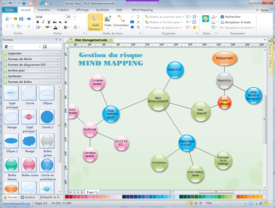Screen dimensions: 275x208
Task: Toggle underline text formatting
Action: point(49,22)
